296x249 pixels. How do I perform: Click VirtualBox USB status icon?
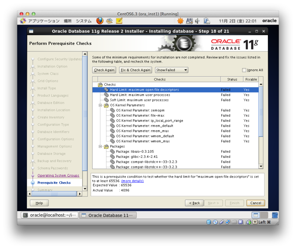(x=221, y=222)
